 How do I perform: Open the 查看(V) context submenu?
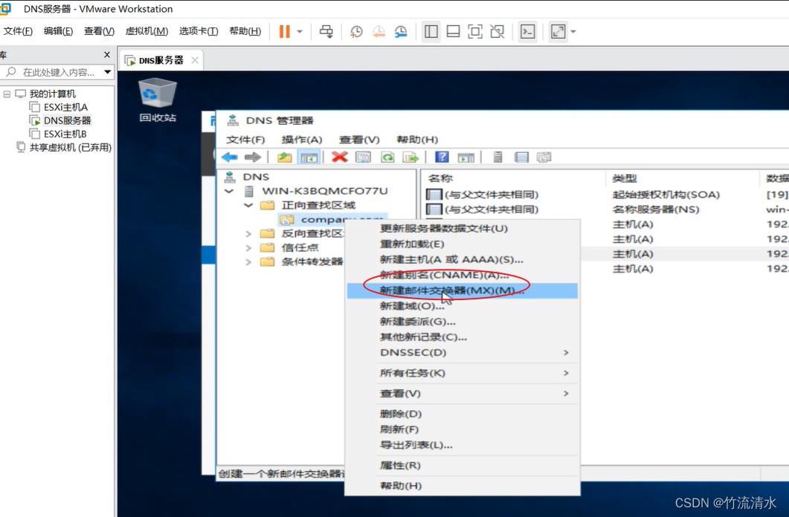463,394
